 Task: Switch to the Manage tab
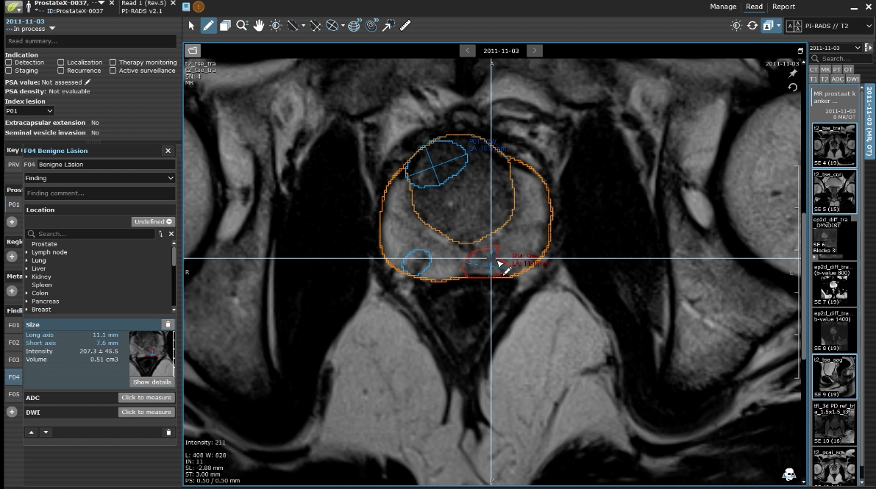coord(723,7)
